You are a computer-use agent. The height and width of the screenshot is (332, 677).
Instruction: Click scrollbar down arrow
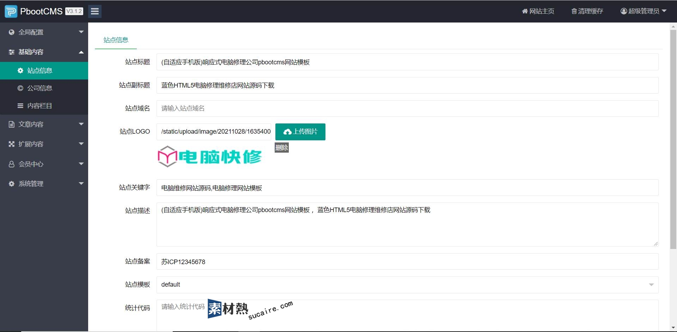673,328
